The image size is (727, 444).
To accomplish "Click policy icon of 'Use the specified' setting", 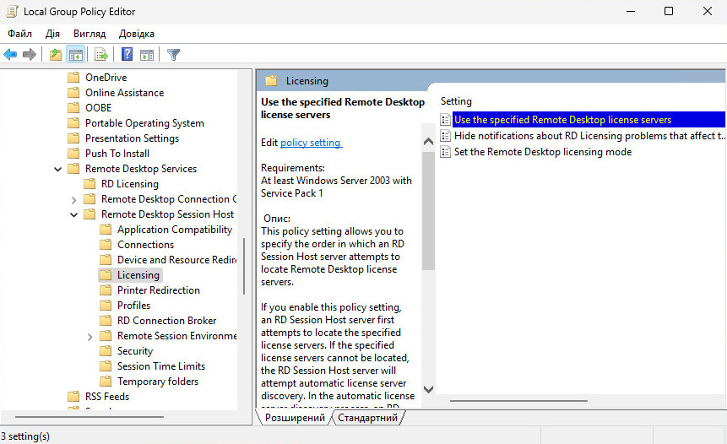I will 445,120.
